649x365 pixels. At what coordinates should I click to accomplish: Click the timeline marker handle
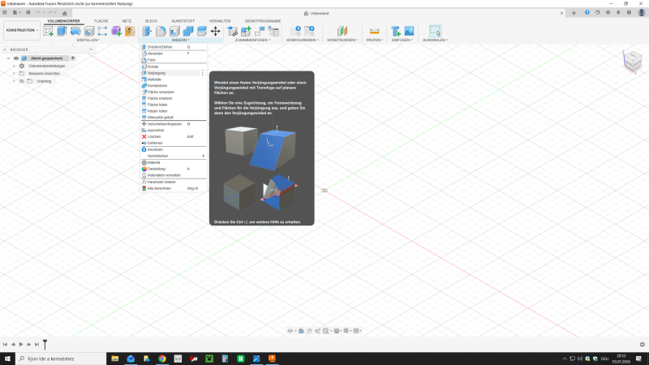tap(45, 343)
